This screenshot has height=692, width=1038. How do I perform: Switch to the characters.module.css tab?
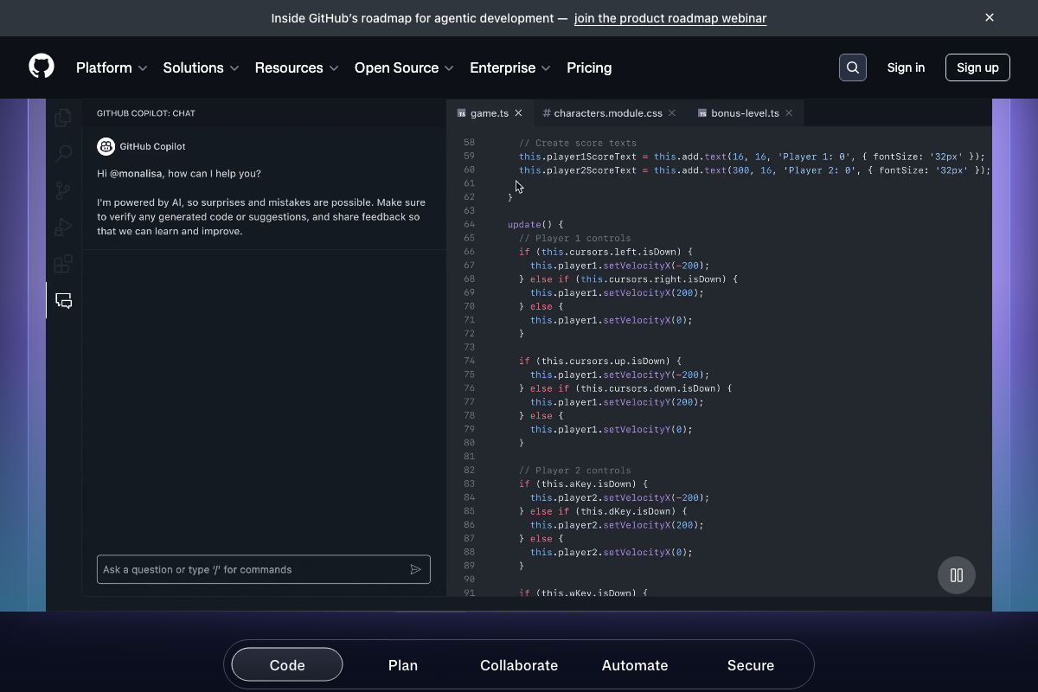tap(608, 113)
